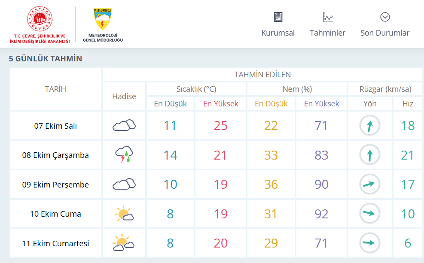The height and width of the screenshot is (263, 424).
Task: Click the cloudy icon for 07 Ekim Salı
Action: click(124, 125)
